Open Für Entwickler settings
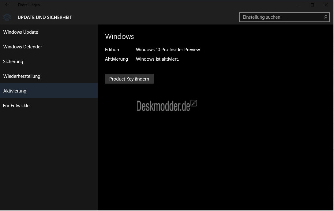Screen dimensions: 334x211 pyautogui.click(x=49, y=105)
